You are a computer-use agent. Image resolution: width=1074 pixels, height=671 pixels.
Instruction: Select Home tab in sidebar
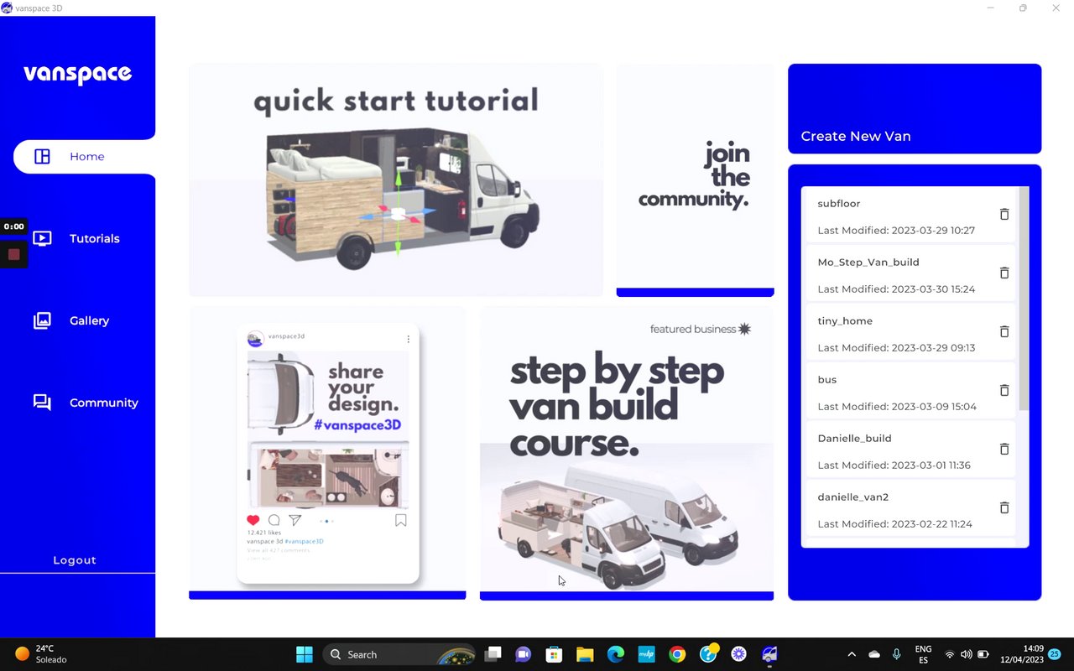tap(84, 157)
